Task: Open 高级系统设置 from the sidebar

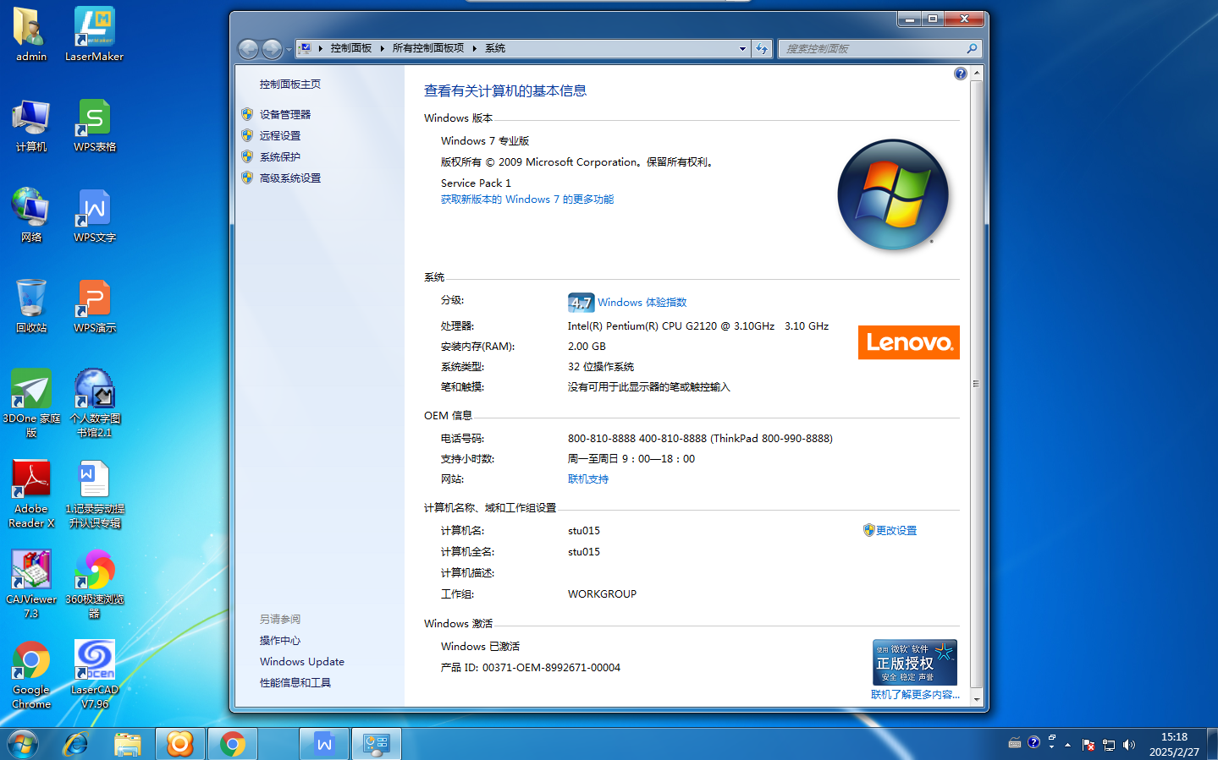Action: click(x=290, y=178)
